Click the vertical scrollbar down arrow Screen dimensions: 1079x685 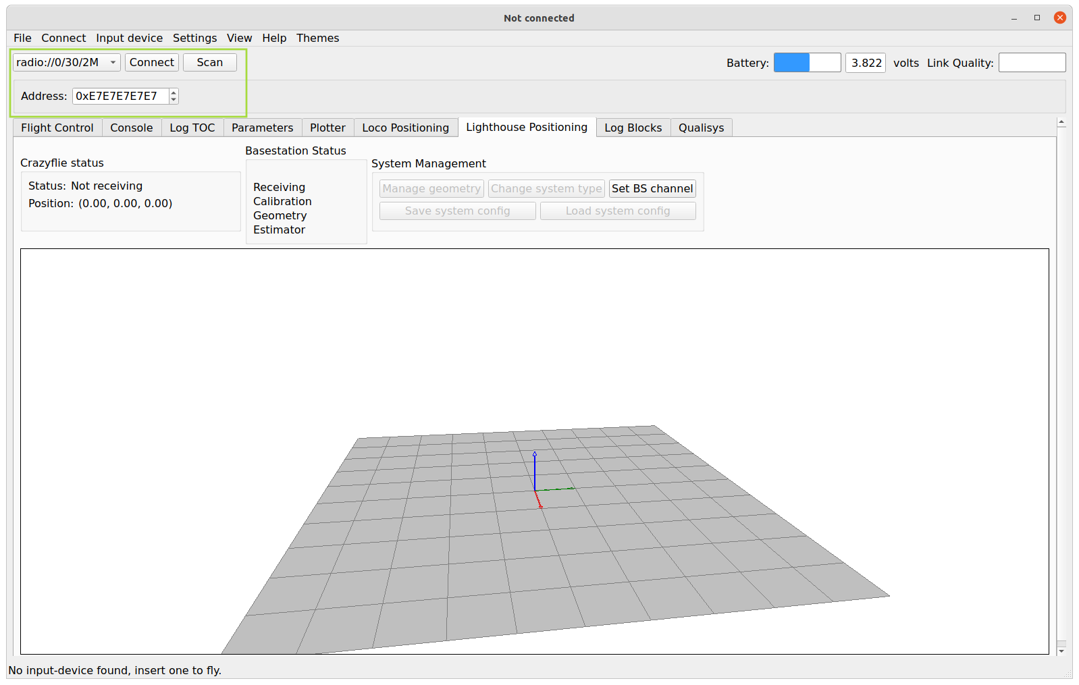click(x=1061, y=651)
